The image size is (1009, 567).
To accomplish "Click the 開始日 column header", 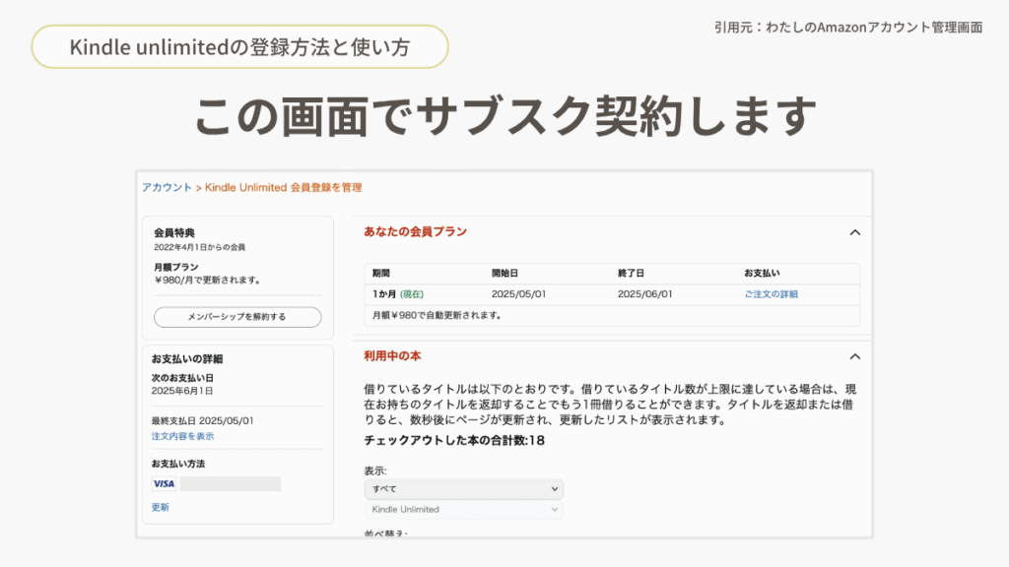I will (504, 274).
